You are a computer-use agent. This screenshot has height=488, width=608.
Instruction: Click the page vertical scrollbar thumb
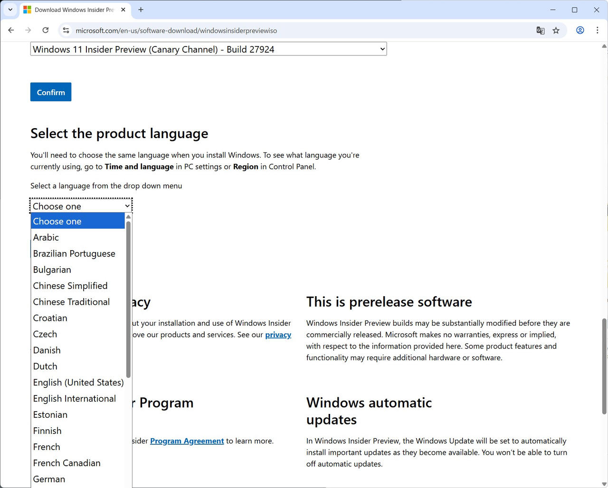click(x=604, y=366)
